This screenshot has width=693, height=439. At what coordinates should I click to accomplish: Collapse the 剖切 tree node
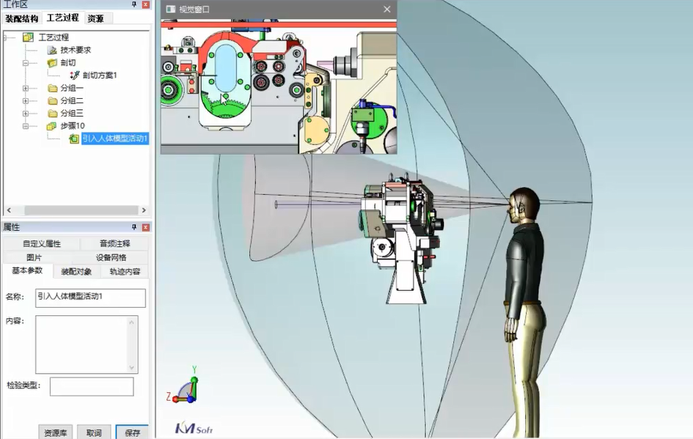click(x=26, y=63)
